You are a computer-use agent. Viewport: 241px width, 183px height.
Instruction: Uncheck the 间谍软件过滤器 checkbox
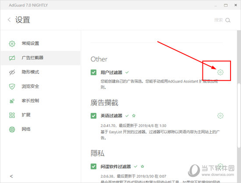93,166
